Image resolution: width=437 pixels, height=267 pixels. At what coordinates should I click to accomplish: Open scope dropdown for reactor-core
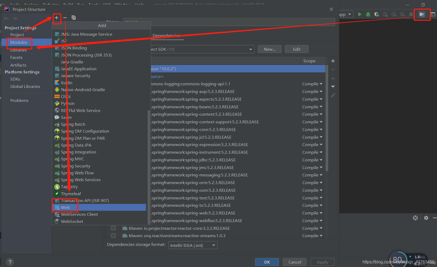point(312,228)
